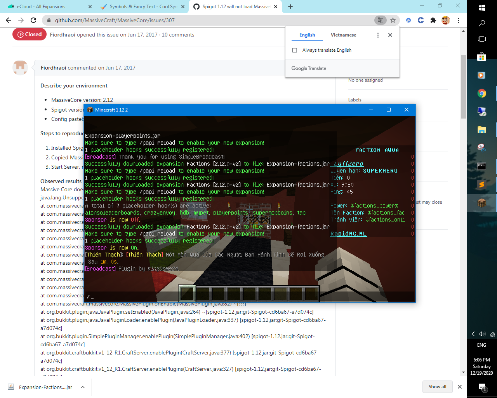
Task: Click the scrollbar down arrow on GitHub page
Action: (463, 372)
